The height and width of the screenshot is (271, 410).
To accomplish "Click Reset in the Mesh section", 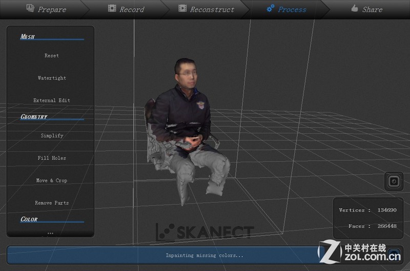I will (52, 56).
